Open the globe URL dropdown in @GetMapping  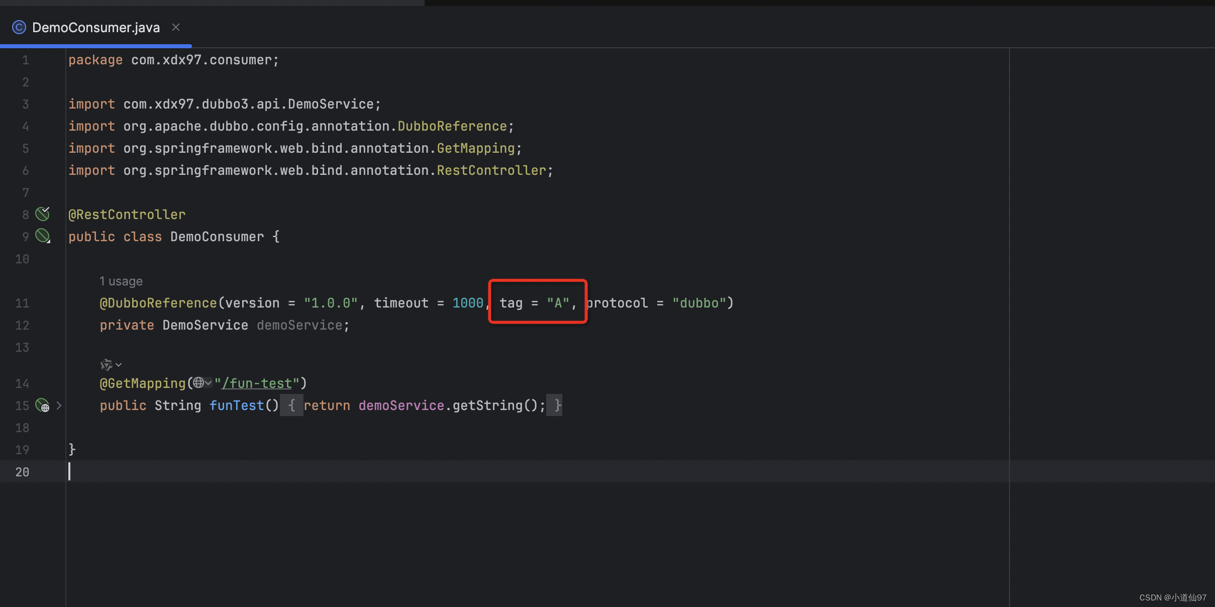(202, 383)
